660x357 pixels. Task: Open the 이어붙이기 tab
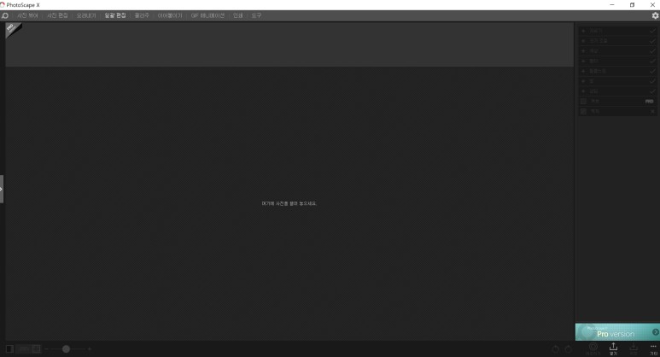tap(170, 15)
